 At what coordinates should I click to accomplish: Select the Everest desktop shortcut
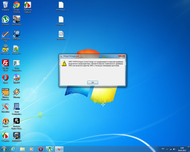pos(5,123)
